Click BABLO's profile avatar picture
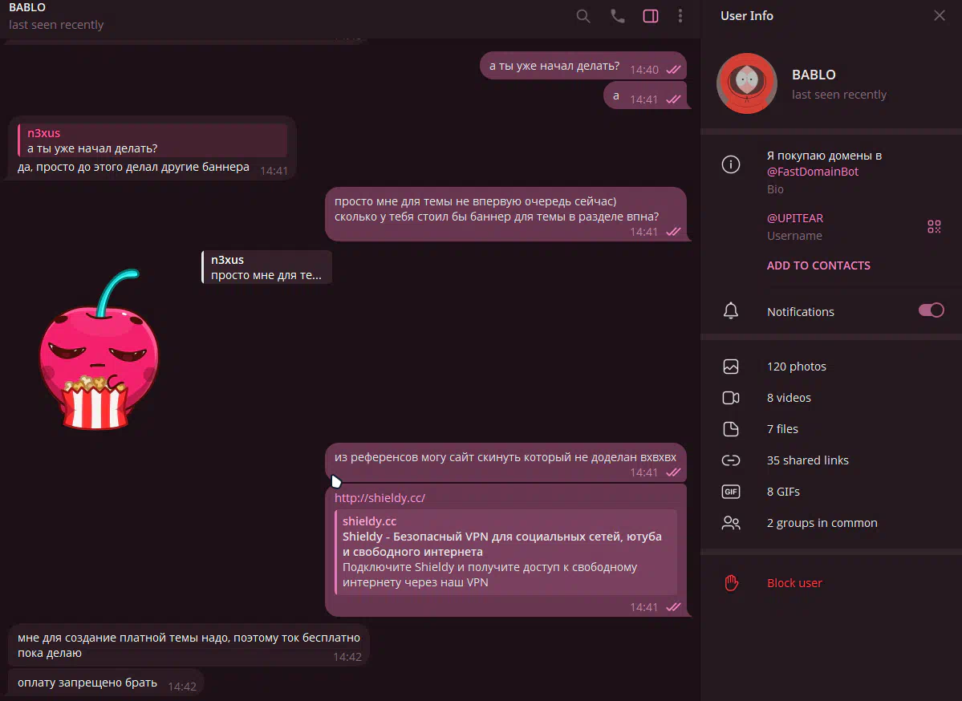Image resolution: width=962 pixels, height=701 pixels. pos(747,83)
